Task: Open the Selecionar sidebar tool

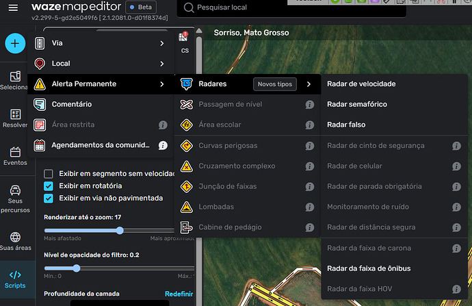Action: pos(15,81)
